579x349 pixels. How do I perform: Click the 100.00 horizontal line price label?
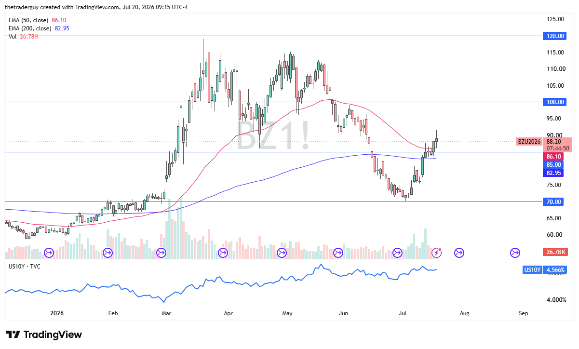tap(554, 102)
